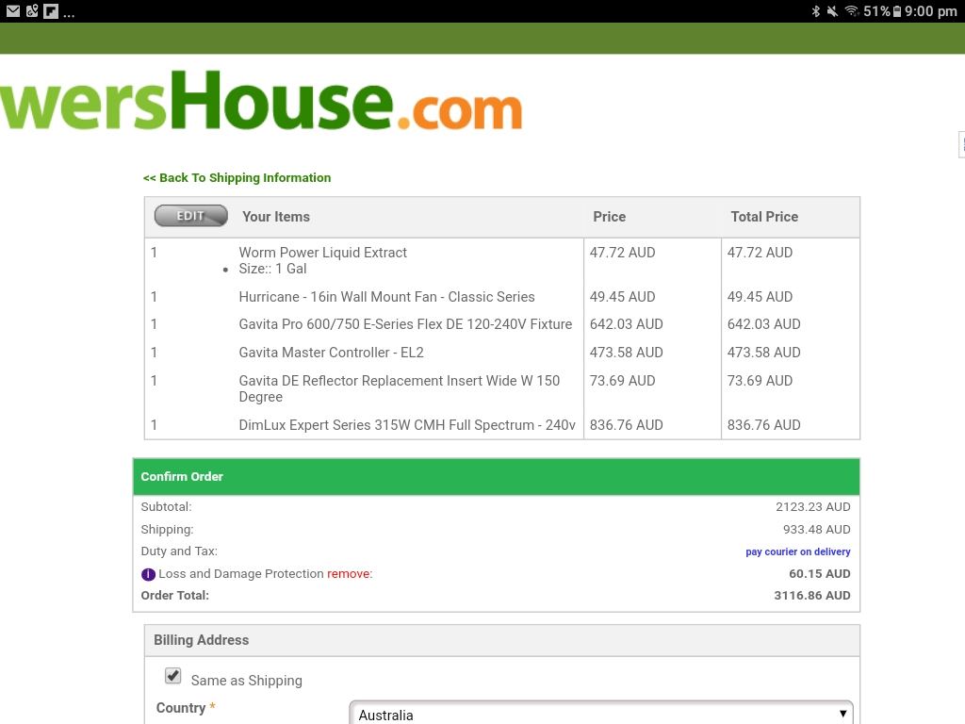Remove the Loss and Damage Protection
This screenshot has height=724, width=965.
pyautogui.click(x=349, y=574)
